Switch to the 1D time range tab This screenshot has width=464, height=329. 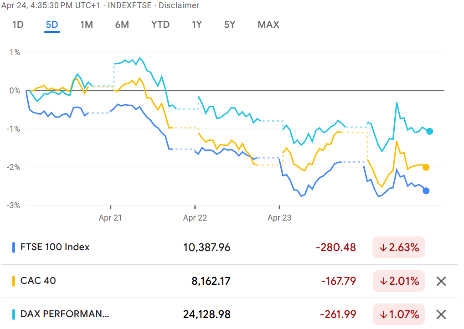tap(18, 25)
